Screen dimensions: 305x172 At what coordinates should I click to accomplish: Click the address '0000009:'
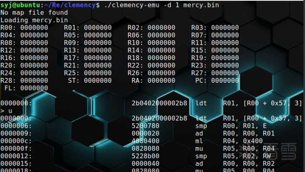point(16,133)
